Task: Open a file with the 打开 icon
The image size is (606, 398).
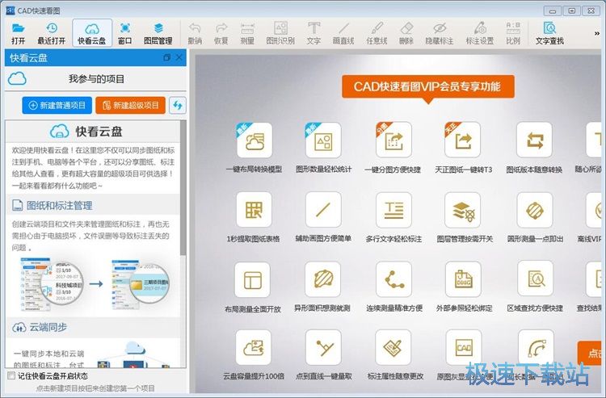Action: pyautogui.click(x=18, y=33)
